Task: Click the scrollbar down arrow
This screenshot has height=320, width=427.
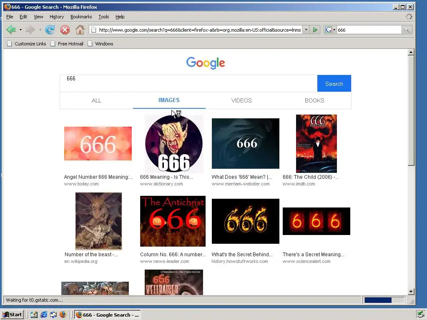Action: (x=411, y=291)
